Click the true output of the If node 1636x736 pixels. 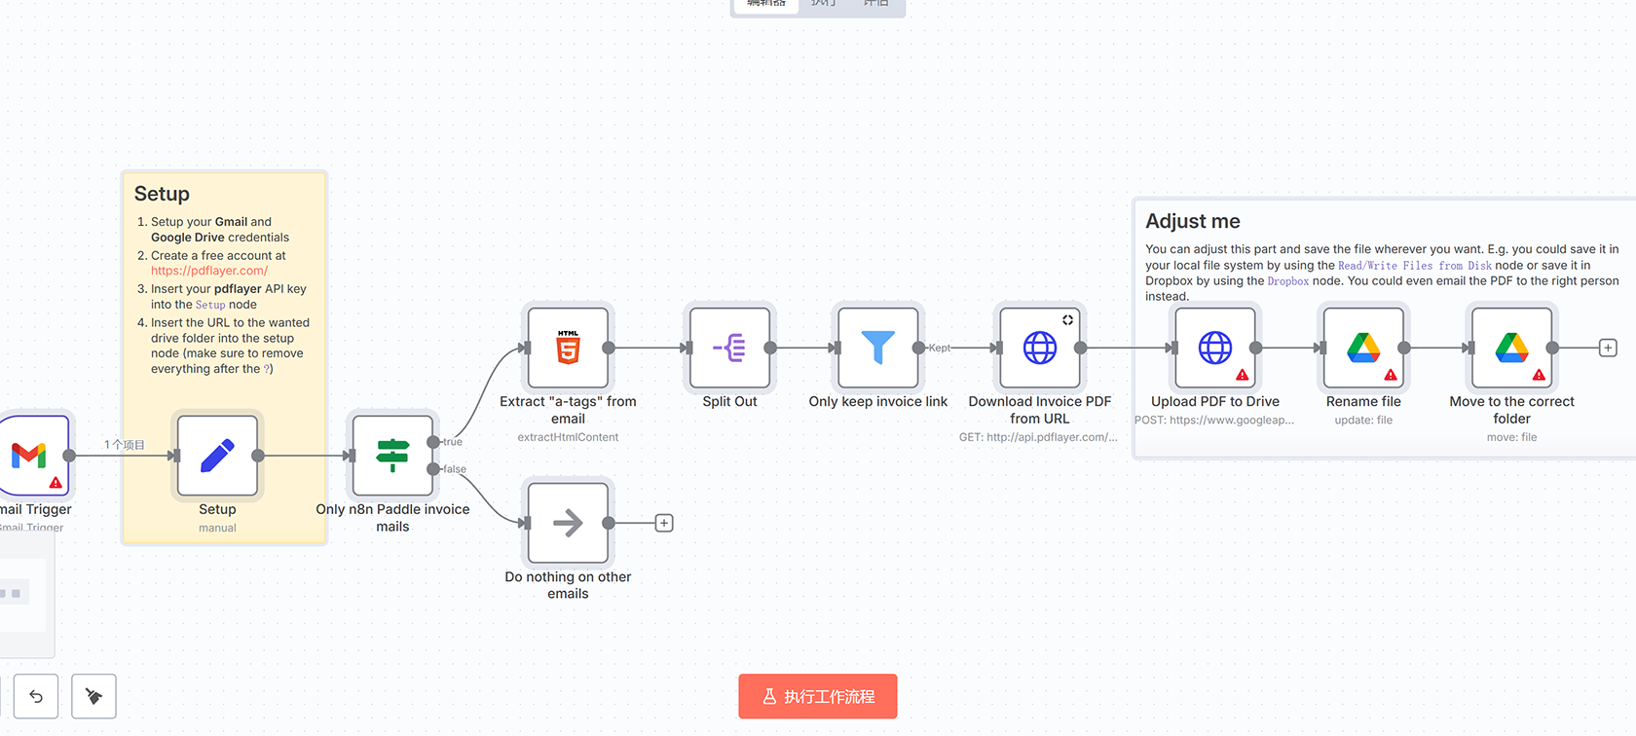coord(433,442)
